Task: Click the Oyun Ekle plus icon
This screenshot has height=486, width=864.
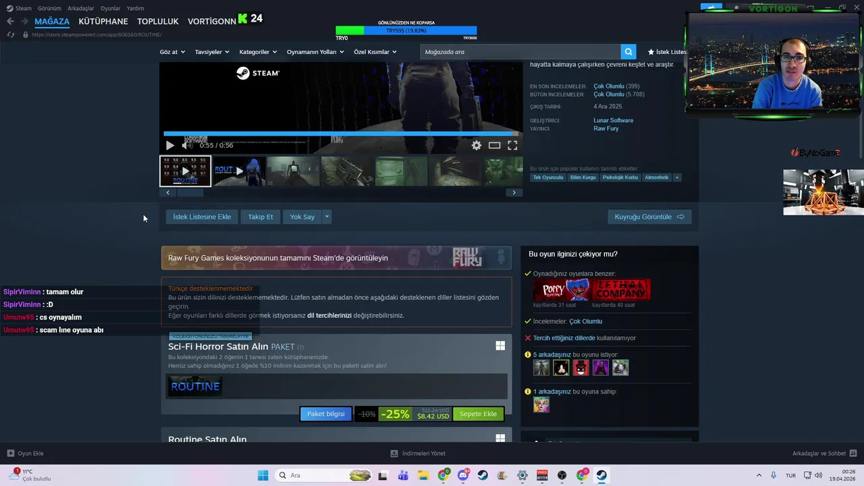Action: click(10, 454)
